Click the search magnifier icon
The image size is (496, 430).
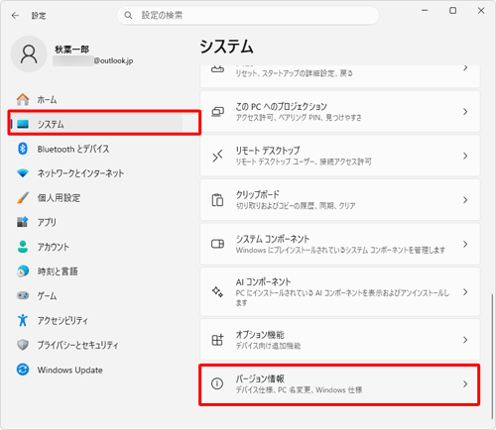pyautogui.click(x=128, y=15)
